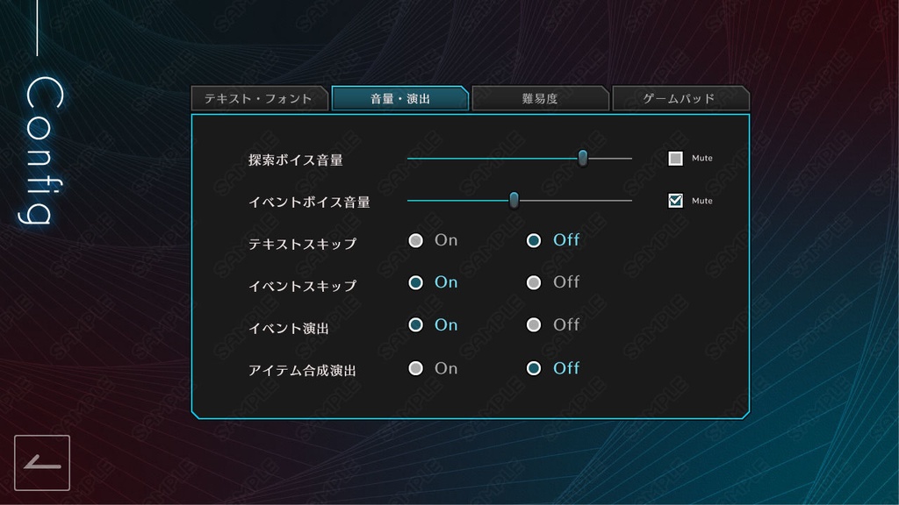This screenshot has width=899, height=505.
Task: Select Off for アイテム合成演出
Action: [x=534, y=368]
